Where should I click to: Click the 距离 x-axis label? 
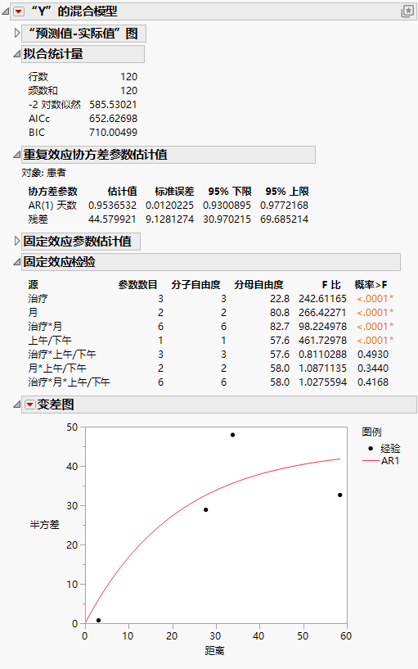214,651
